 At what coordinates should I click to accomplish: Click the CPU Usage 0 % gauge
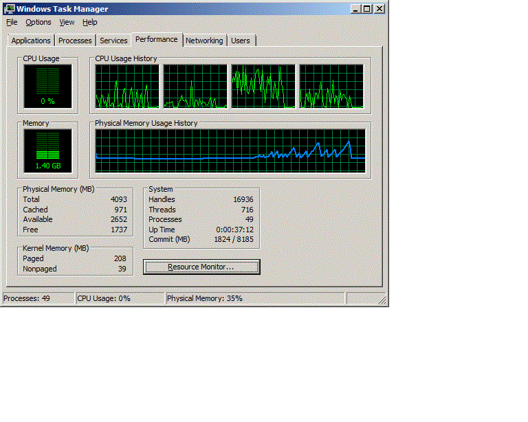[48, 87]
